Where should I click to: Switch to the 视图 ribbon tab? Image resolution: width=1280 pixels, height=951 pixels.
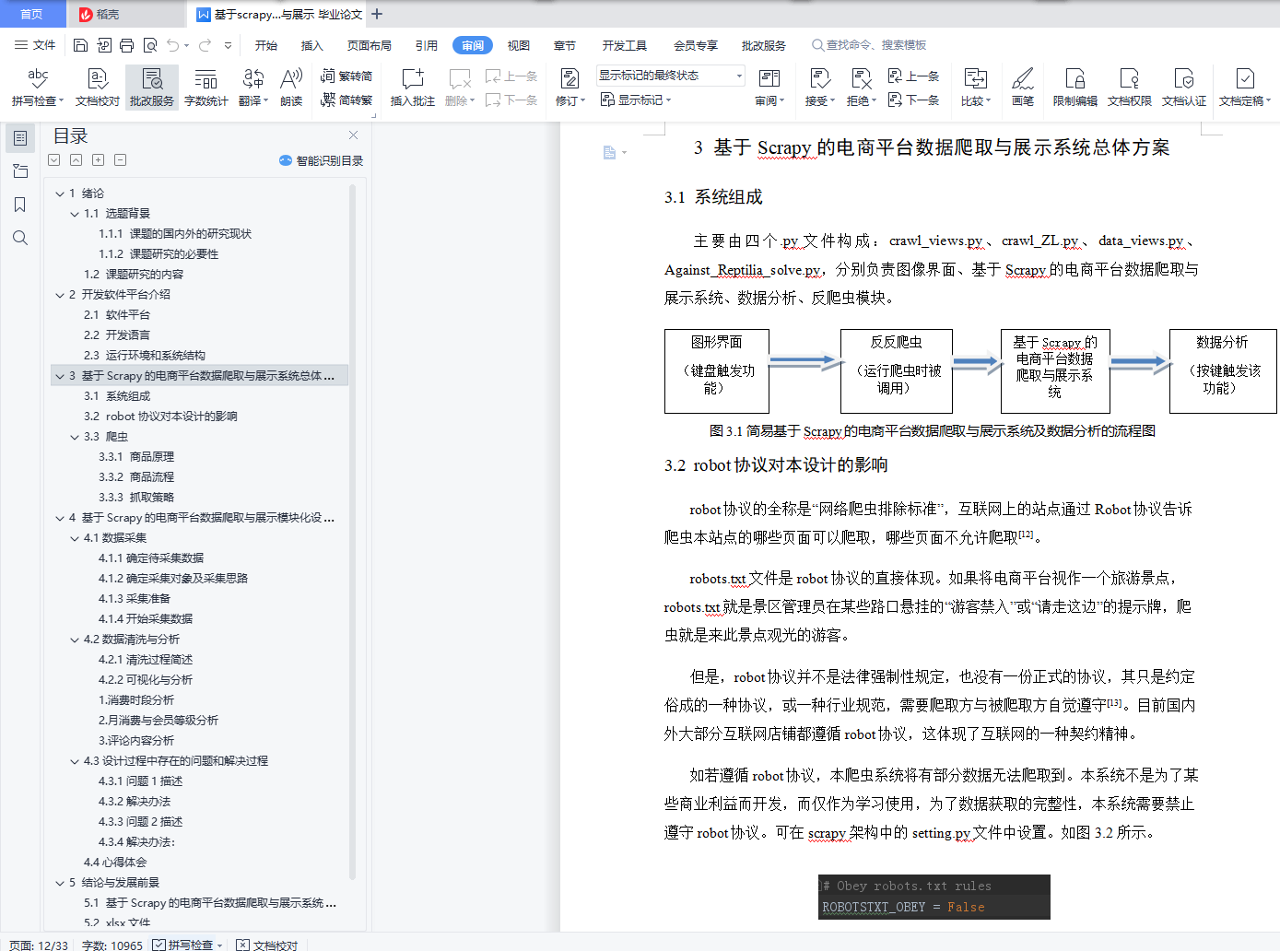(x=519, y=45)
